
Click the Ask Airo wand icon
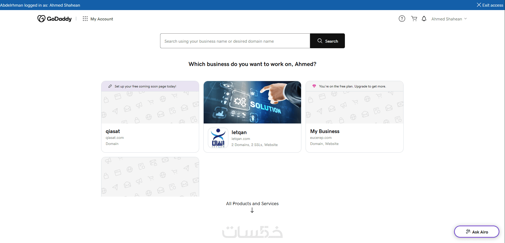pos(468,232)
